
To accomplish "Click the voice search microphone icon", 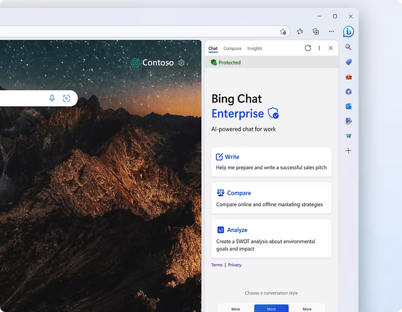I will 52,98.
